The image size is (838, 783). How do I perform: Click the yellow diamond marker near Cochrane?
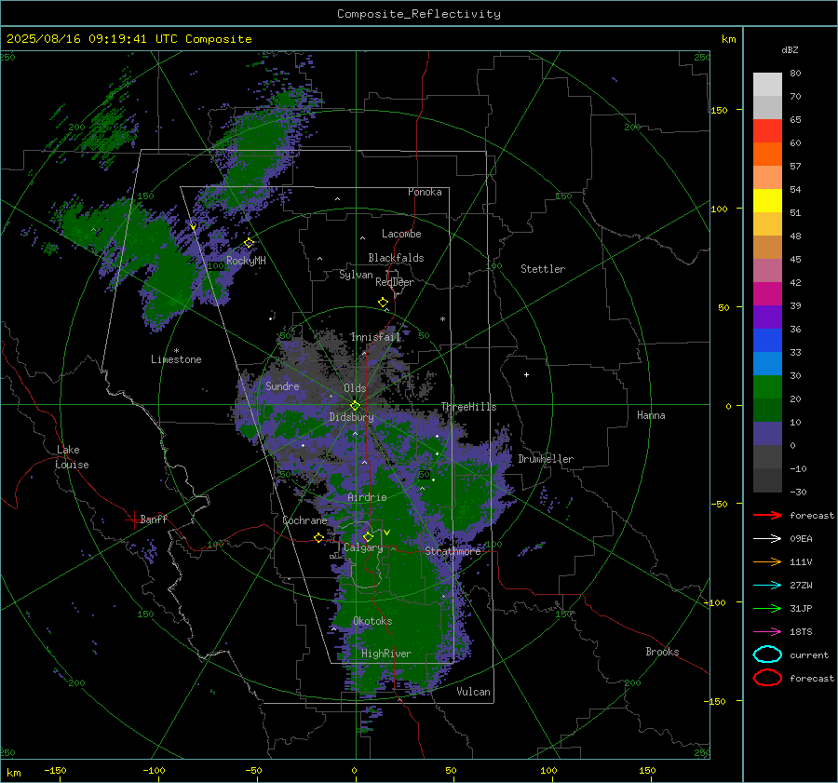(319, 537)
